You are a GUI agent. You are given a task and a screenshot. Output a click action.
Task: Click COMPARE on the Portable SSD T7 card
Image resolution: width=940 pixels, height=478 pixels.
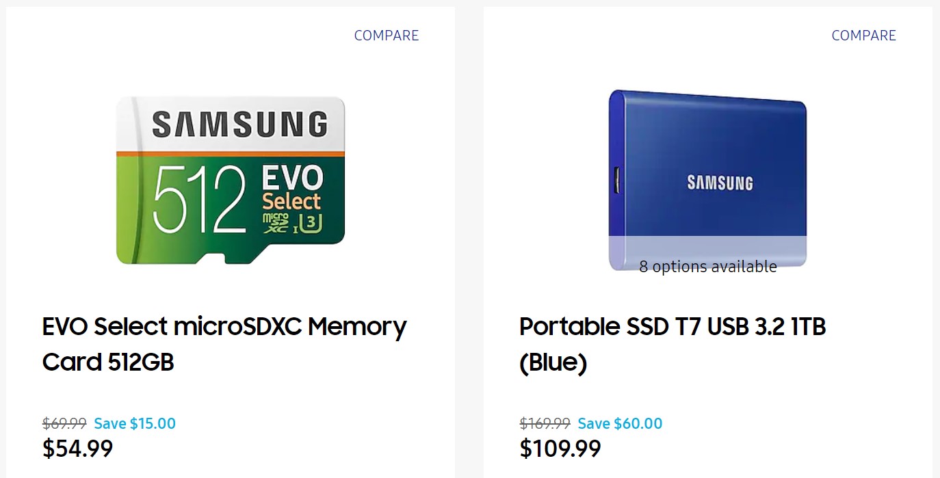[x=863, y=36]
